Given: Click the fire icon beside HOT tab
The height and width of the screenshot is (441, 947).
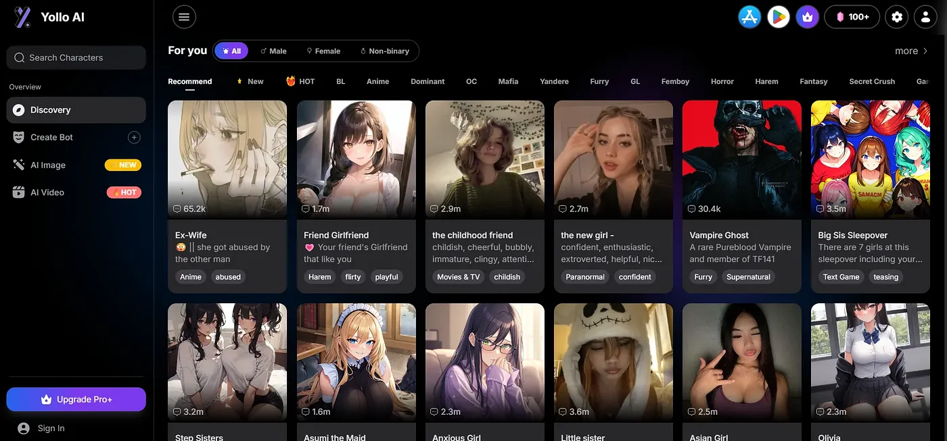Looking at the screenshot, I should [291, 81].
